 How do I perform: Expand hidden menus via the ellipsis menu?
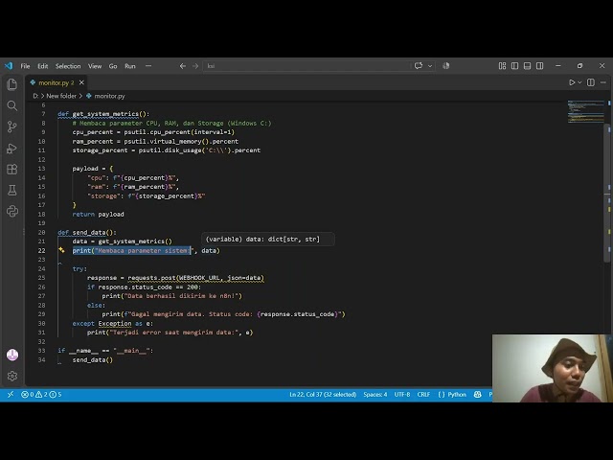pos(148,66)
